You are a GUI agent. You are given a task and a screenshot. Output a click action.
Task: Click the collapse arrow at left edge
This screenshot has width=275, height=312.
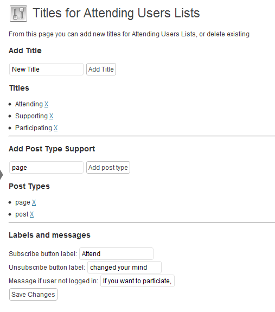click(x=2, y=175)
